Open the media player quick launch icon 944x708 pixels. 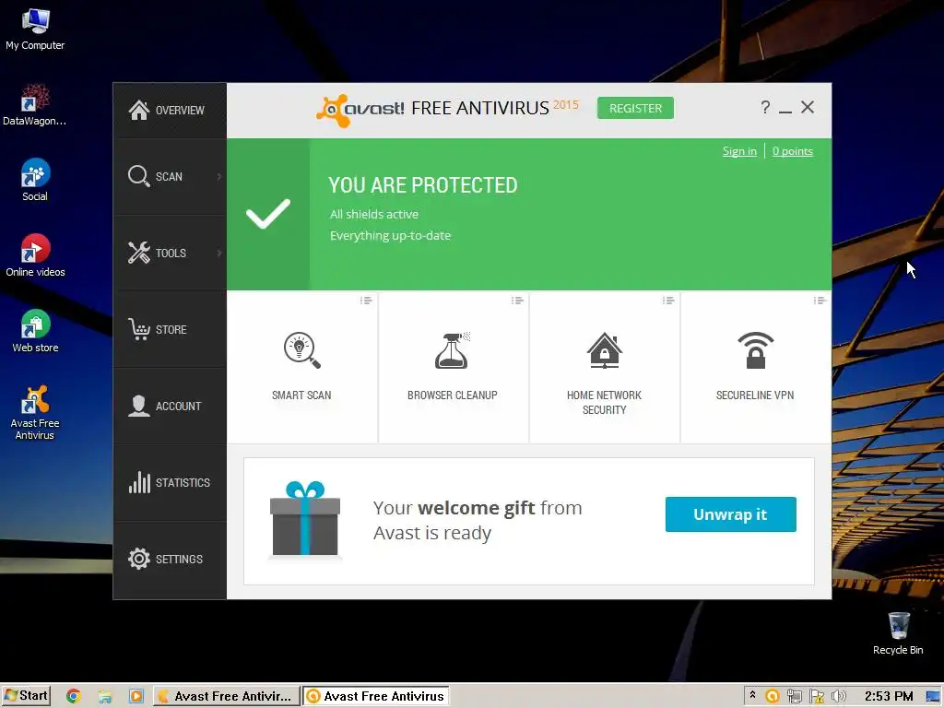pos(136,697)
